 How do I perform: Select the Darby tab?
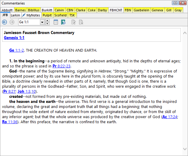pos(102,10)
